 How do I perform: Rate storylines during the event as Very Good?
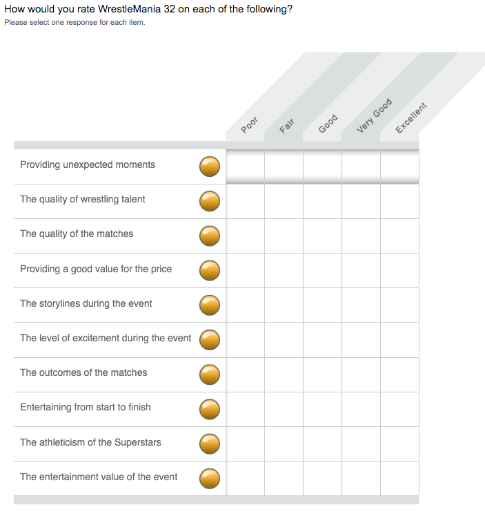point(361,305)
